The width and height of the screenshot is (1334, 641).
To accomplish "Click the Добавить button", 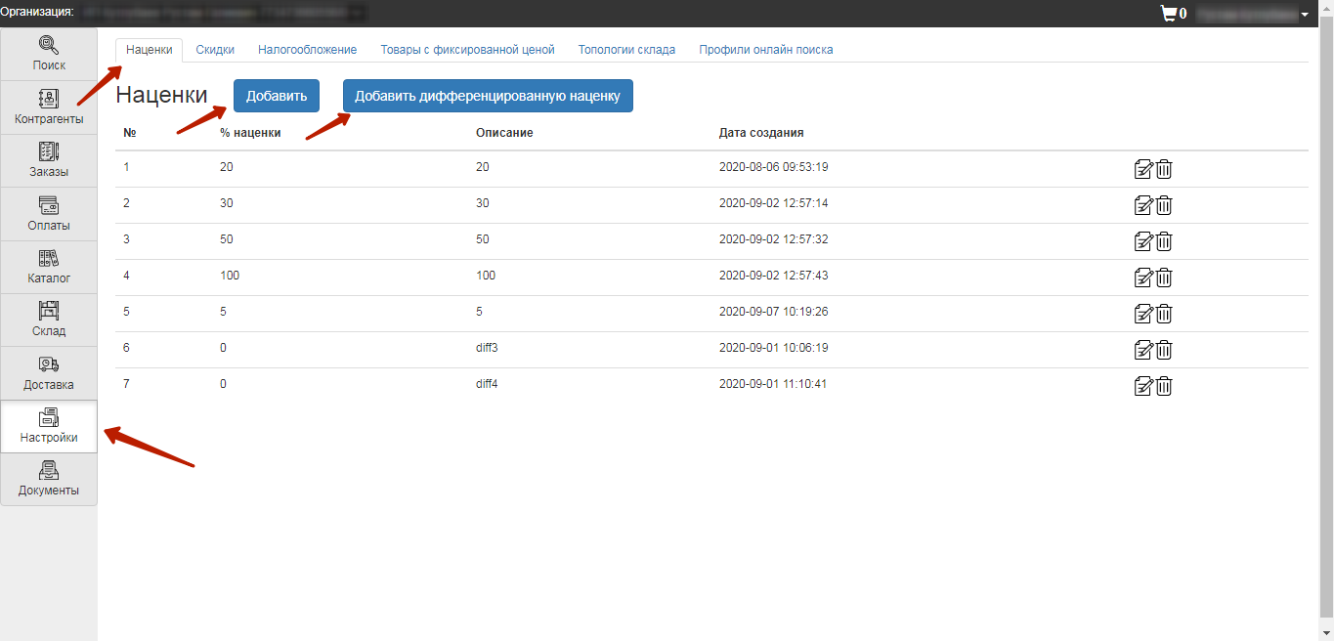I will point(277,96).
